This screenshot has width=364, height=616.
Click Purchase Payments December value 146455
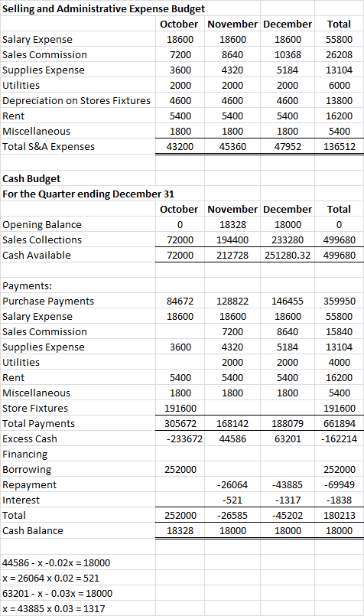(288, 301)
